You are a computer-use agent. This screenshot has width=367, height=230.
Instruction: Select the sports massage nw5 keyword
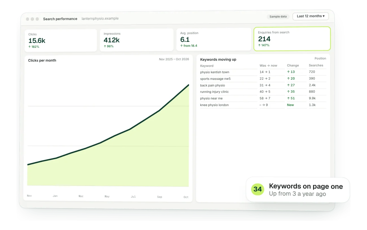coord(215,79)
